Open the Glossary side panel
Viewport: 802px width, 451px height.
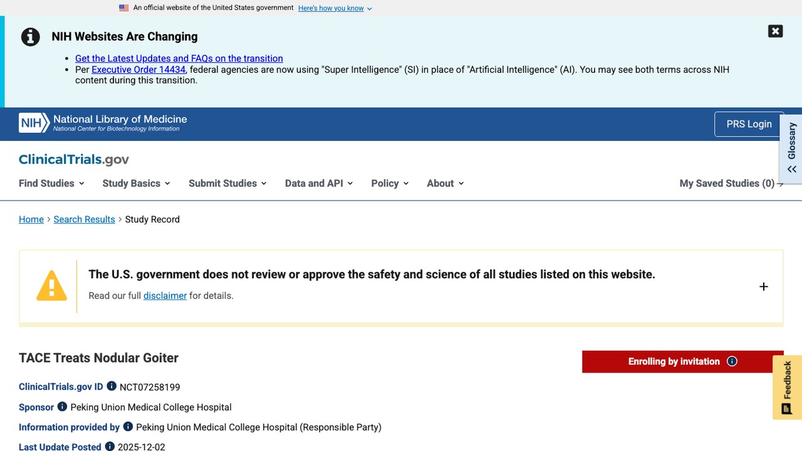point(791,148)
